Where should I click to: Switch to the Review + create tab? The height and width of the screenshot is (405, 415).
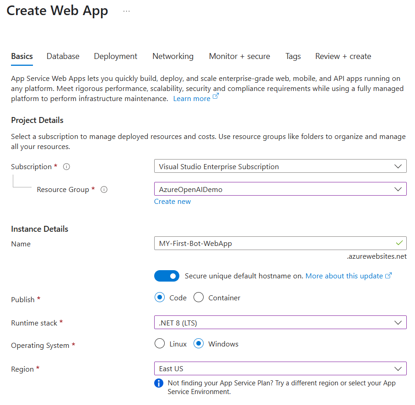[343, 56]
